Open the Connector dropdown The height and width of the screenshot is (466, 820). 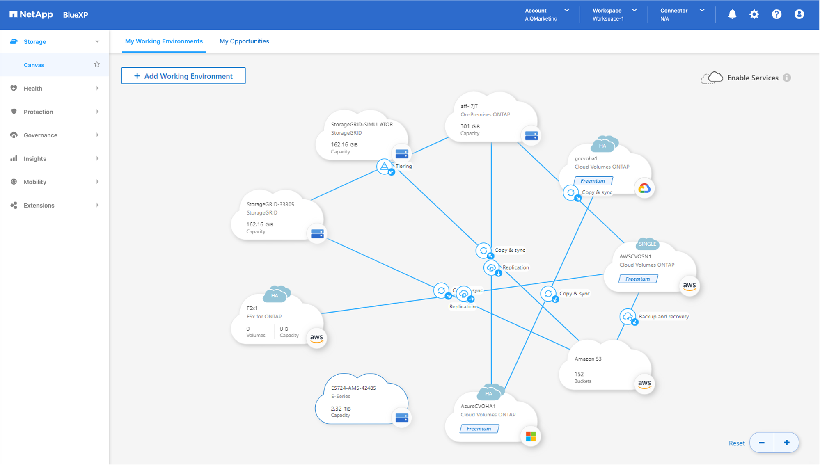(682, 14)
